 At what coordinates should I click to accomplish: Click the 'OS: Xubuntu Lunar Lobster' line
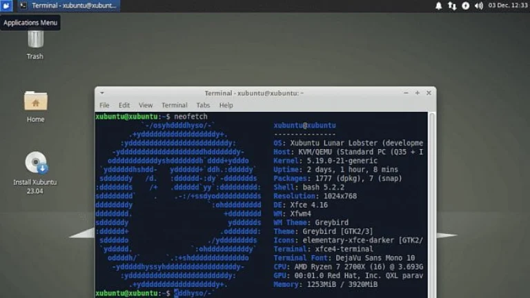348,143
